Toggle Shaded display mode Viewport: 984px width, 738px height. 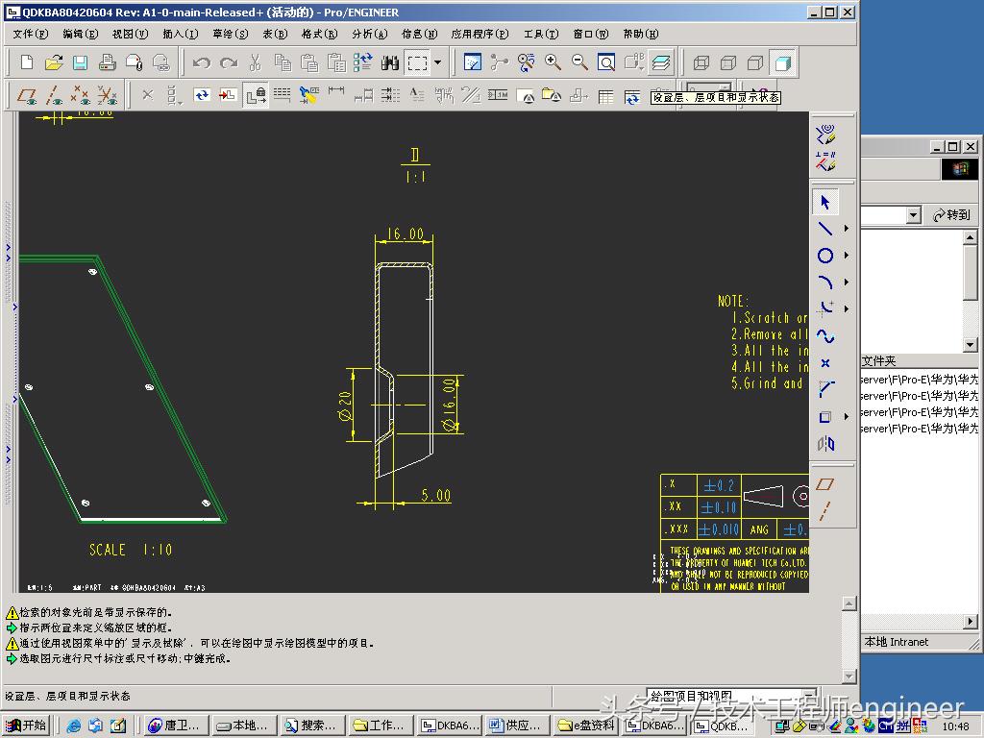coord(783,63)
